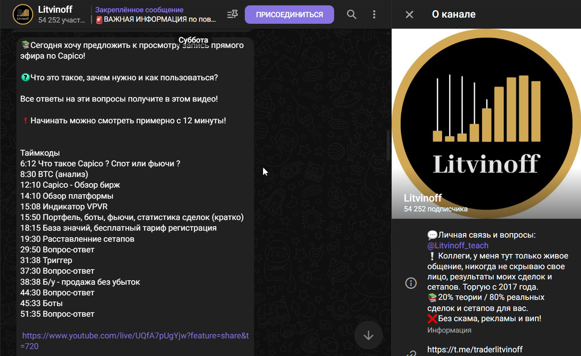This screenshot has height=356, width=581.
Task: Close the channel info panel
Action: 409,15
